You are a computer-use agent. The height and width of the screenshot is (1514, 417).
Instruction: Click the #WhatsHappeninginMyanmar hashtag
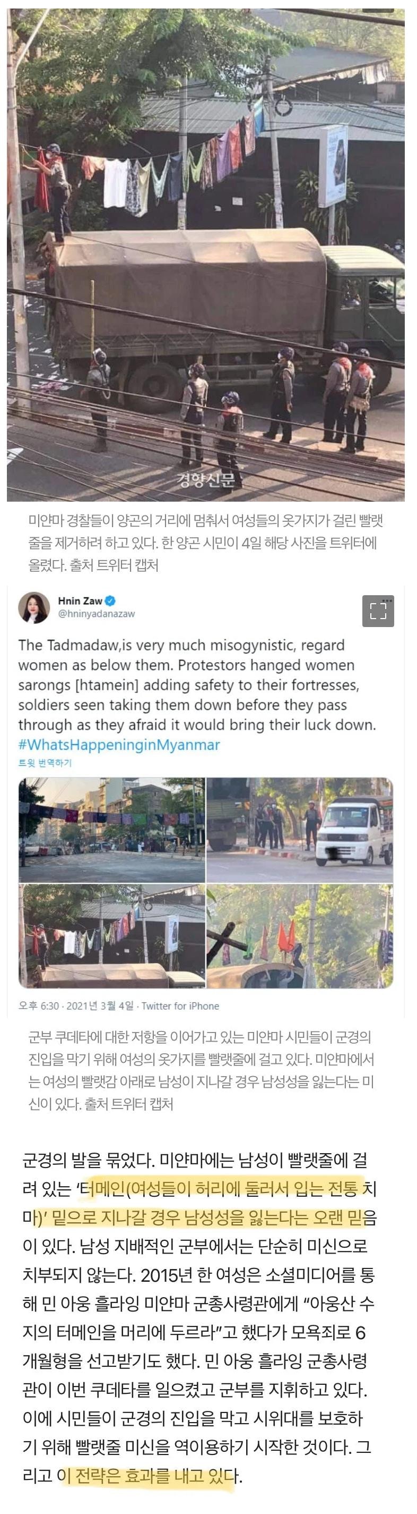(x=119, y=745)
